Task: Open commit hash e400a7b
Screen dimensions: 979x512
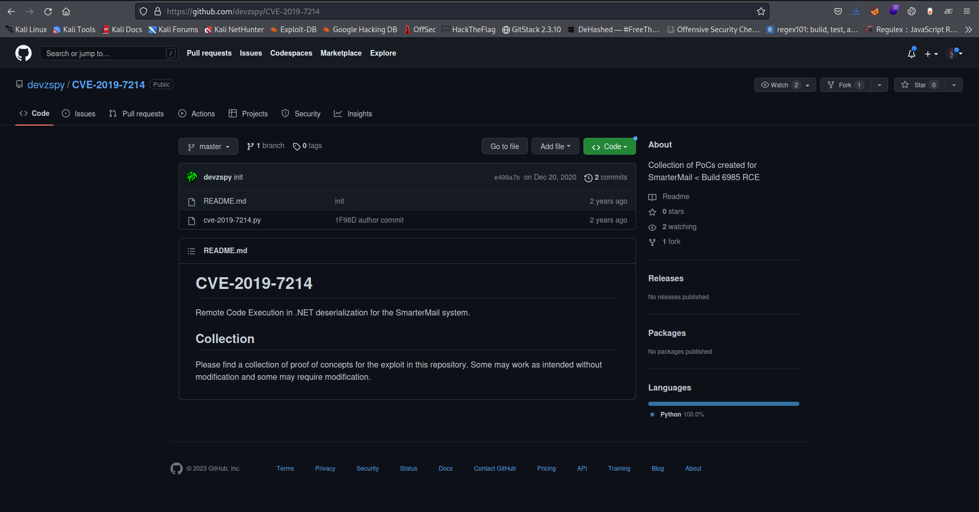Action: [506, 178]
